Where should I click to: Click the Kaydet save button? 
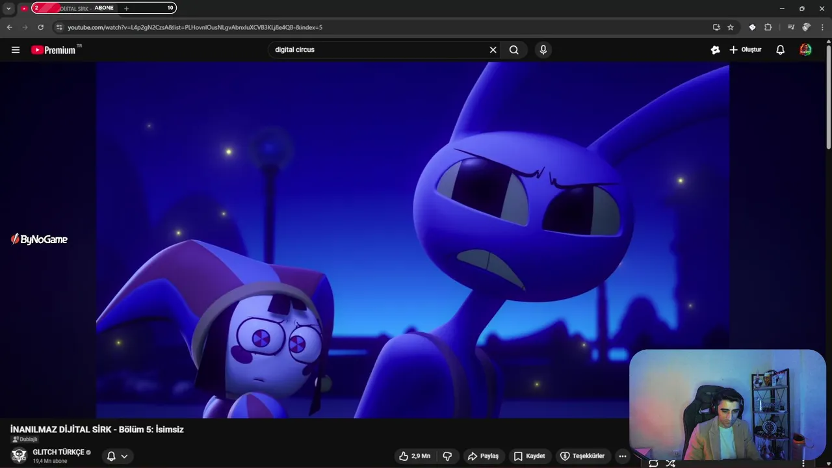click(529, 456)
